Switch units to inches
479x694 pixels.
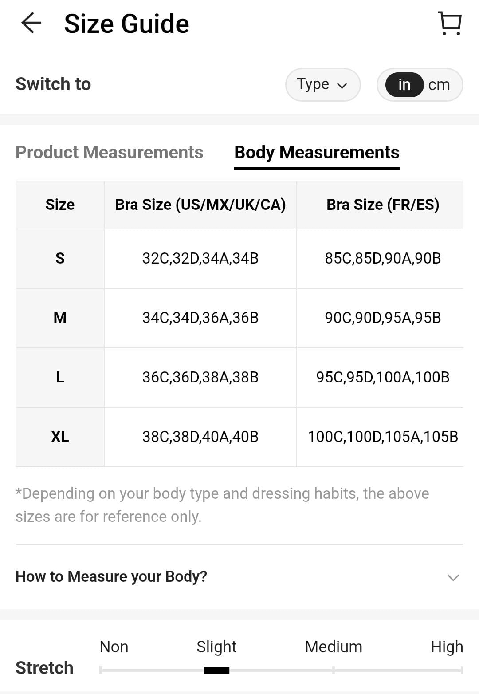click(404, 84)
